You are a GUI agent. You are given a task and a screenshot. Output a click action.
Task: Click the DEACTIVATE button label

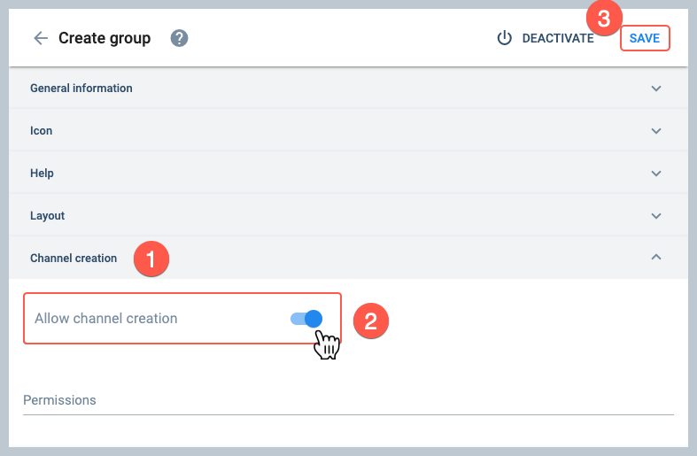(558, 38)
